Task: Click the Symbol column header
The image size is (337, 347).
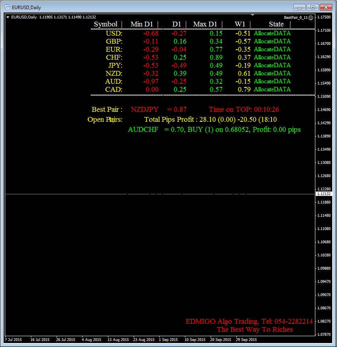Action: pos(106,24)
